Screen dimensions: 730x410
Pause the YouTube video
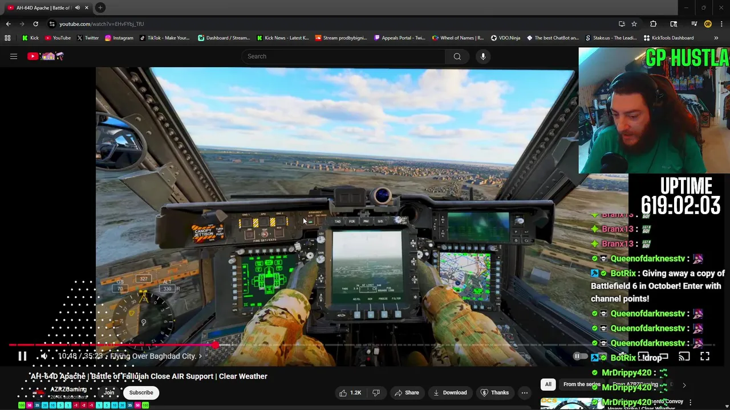[x=22, y=356]
